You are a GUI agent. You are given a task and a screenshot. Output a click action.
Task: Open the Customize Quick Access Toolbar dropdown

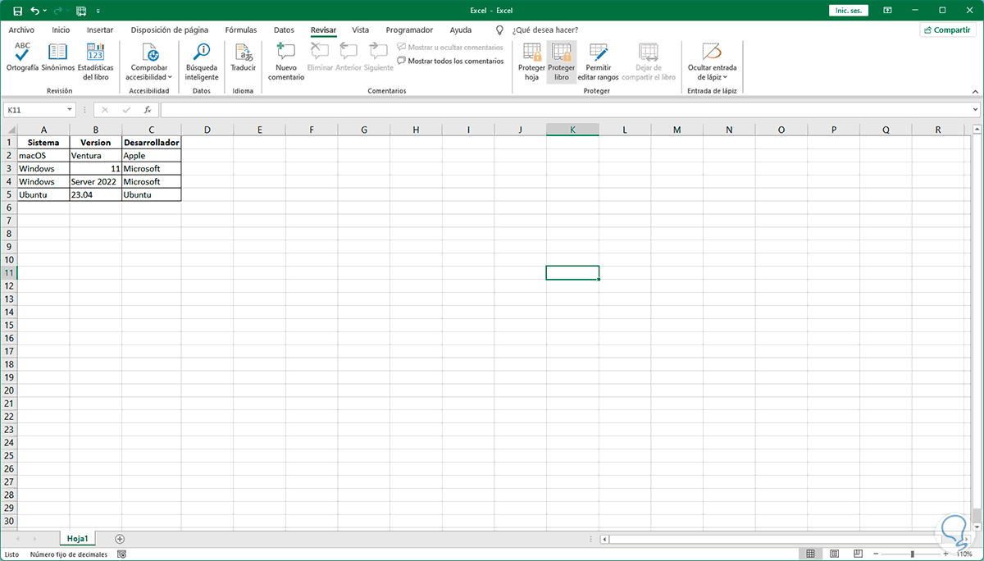click(99, 11)
